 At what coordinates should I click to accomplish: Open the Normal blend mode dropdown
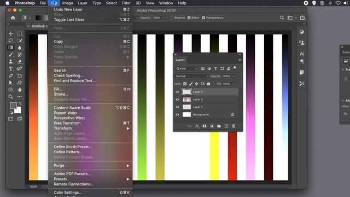[192, 76]
